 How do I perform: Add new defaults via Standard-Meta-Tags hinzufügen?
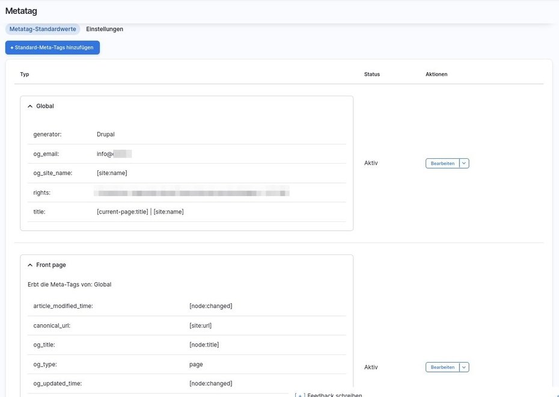(52, 48)
